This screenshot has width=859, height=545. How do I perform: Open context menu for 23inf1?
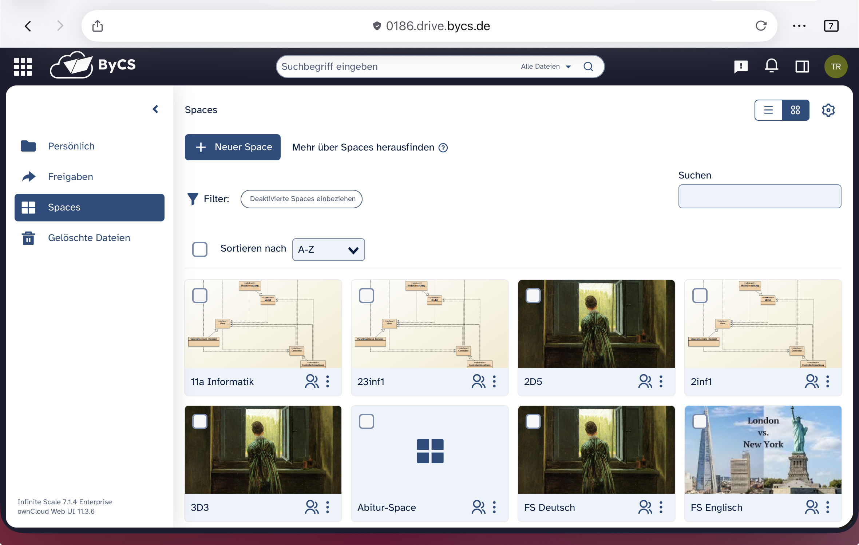(x=494, y=381)
